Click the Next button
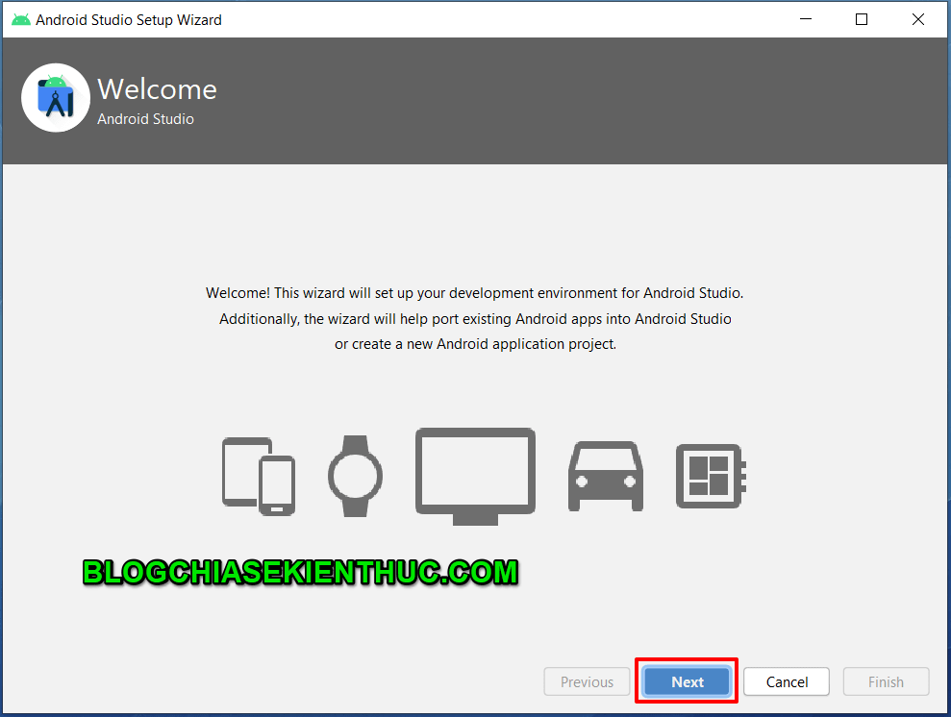Image resolution: width=951 pixels, height=717 pixels. coord(687,681)
